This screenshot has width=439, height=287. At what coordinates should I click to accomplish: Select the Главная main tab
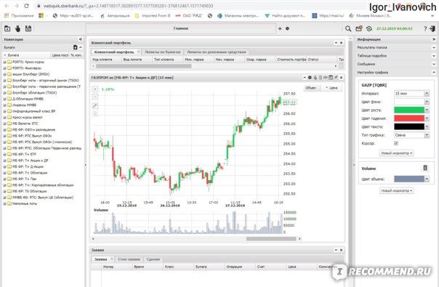[x=180, y=28]
